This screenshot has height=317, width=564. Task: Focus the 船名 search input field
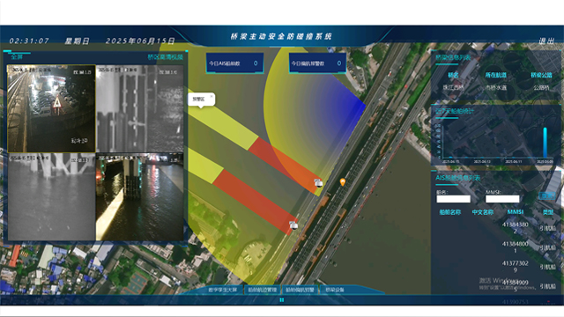coord(453,199)
